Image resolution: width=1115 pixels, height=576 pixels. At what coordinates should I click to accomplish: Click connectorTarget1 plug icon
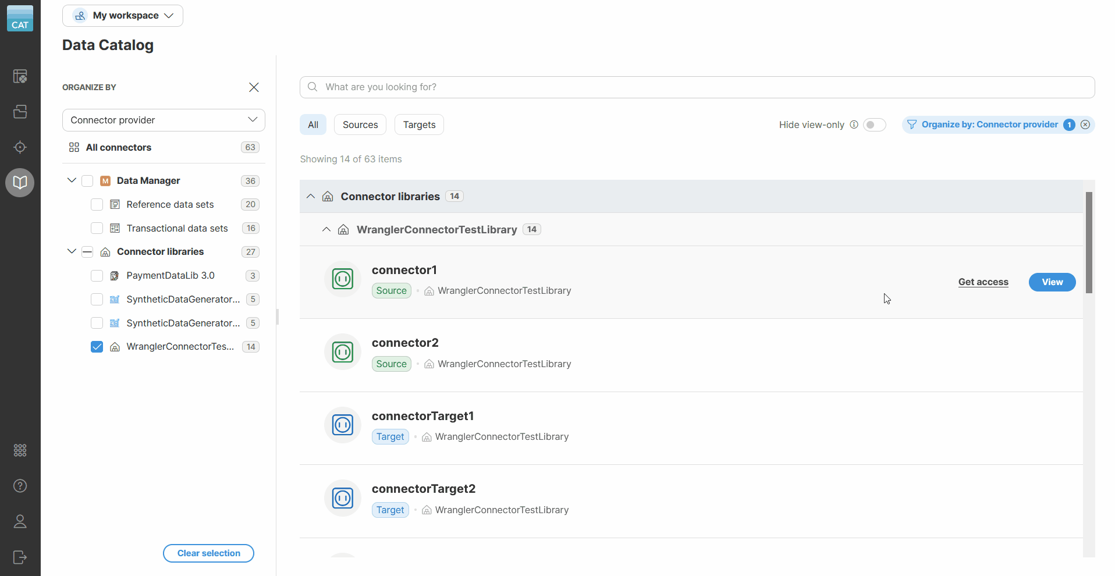(x=343, y=425)
